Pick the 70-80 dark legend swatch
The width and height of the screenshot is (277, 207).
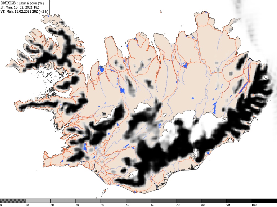click(188, 201)
